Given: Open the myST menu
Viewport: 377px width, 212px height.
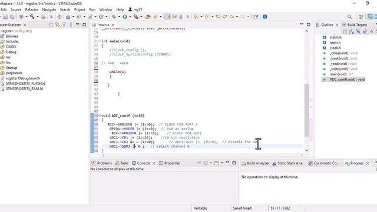Looking at the screenshot, I should [135, 9].
